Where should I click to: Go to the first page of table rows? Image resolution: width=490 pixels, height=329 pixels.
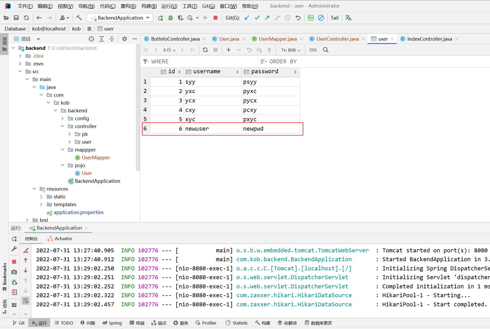[146, 50]
